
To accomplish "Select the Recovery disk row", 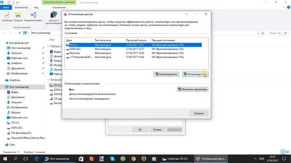I will (x=134, y=53).
